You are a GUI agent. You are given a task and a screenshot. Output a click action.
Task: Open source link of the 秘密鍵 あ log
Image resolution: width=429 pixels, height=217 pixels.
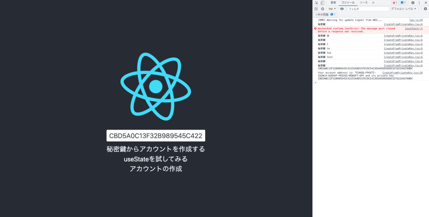pyautogui.click(x=403, y=36)
